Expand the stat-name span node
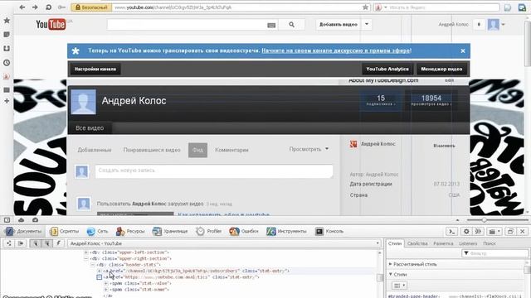The image size is (531, 298). (x=105, y=290)
